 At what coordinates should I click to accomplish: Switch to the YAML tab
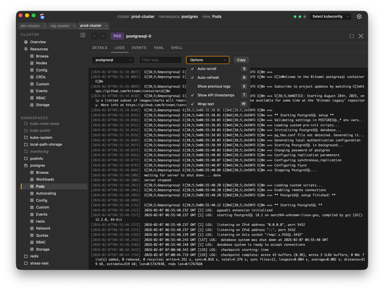[159, 48]
